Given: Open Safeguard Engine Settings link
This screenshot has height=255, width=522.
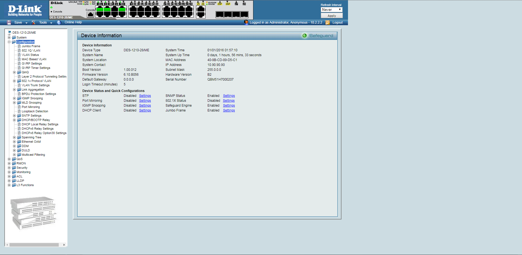Looking at the screenshot, I should point(229,106).
